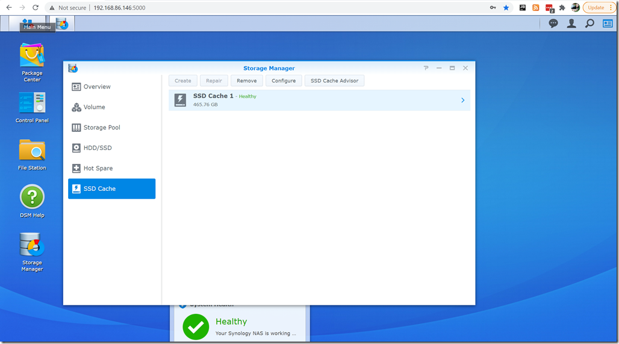Click the Configure button
This screenshot has width=619, height=344.
pos(284,81)
